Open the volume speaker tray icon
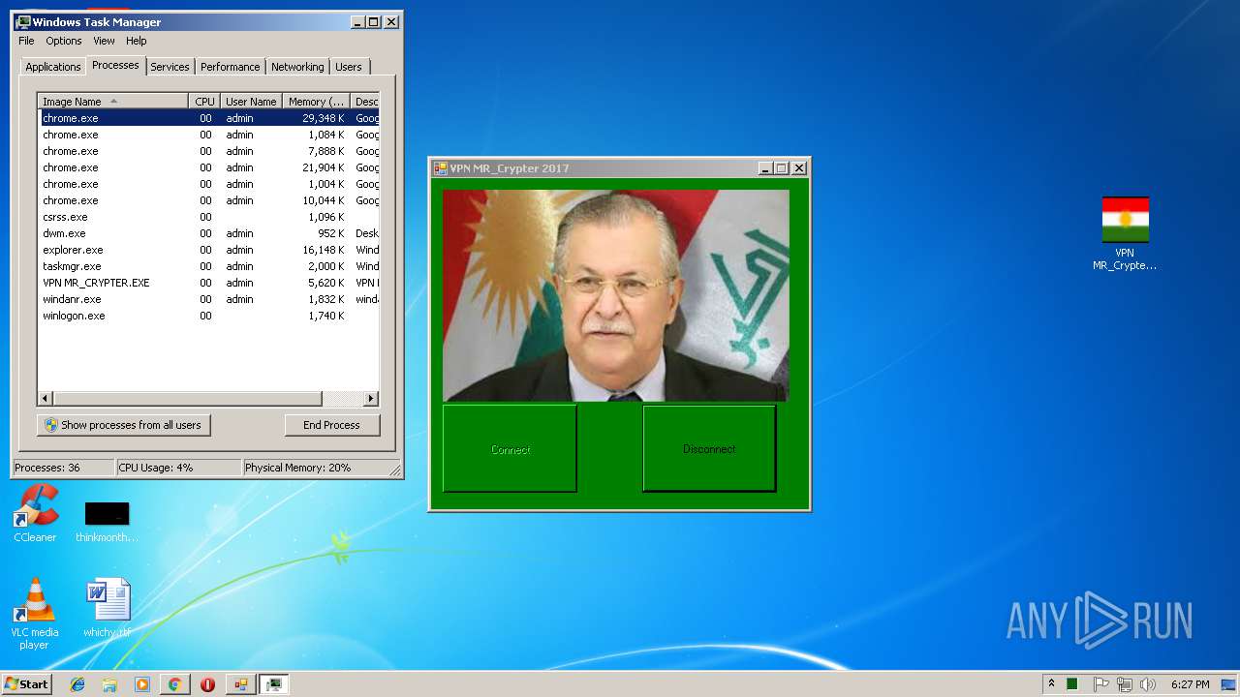The height and width of the screenshot is (697, 1240). tap(1148, 684)
